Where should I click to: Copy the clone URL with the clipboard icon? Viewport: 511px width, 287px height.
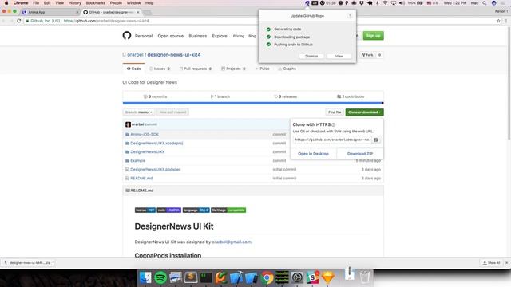(x=376, y=140)
